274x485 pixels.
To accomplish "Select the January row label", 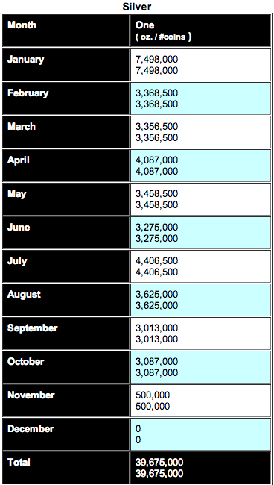I will point(26,60).
